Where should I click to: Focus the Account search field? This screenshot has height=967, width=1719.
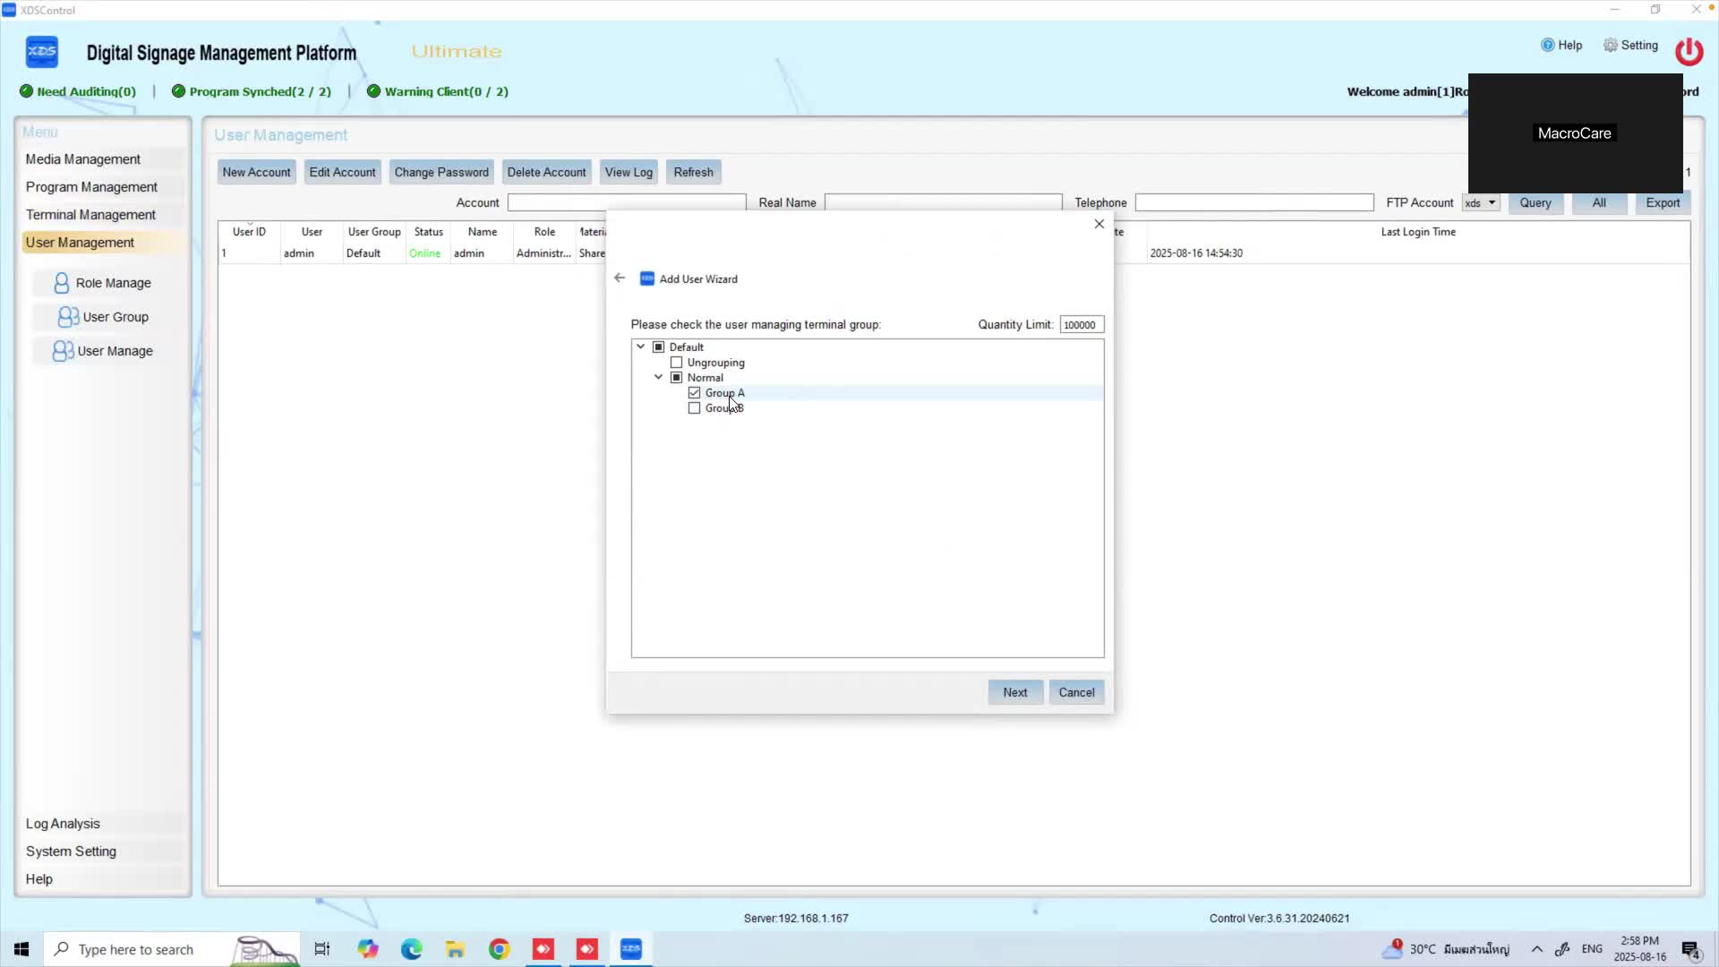click(x=627, y=203)
